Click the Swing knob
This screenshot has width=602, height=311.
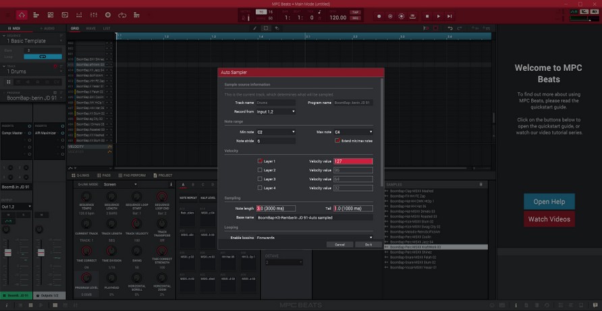click(136, 251)
